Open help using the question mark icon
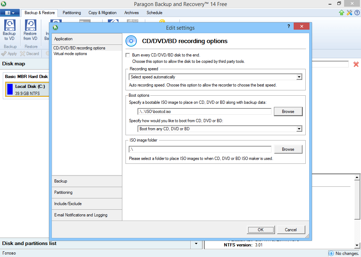The height and width of the screenshot is (257, 361). click(357, 12)
